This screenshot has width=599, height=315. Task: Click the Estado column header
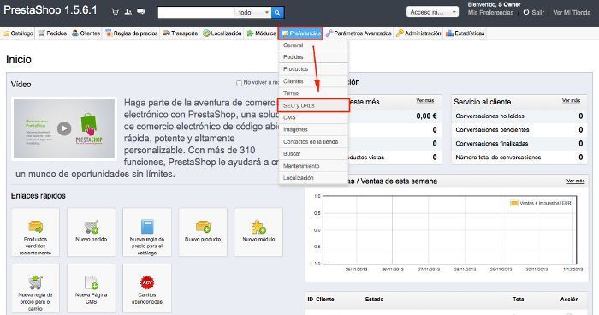pyautogui.click(x=375, y=300)
